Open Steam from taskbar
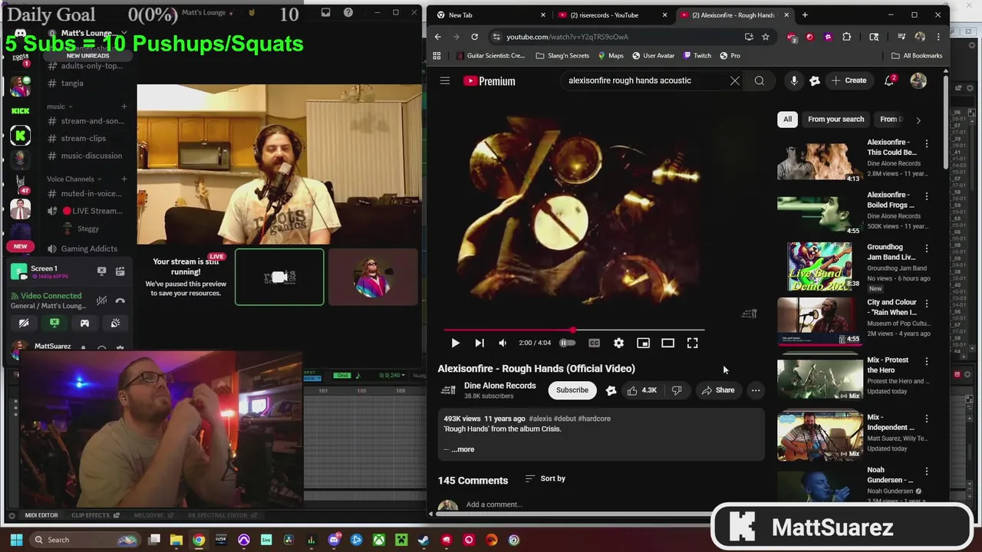Image resolution: width=982 pixels, height=552 pixels. [423, 540]
